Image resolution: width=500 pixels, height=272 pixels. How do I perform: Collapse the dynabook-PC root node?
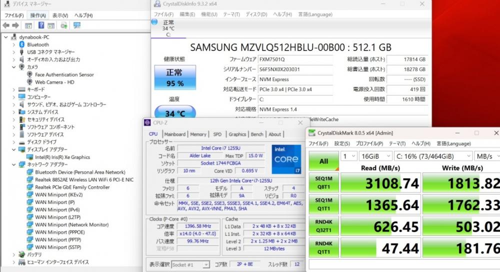[x=5, y=37]
